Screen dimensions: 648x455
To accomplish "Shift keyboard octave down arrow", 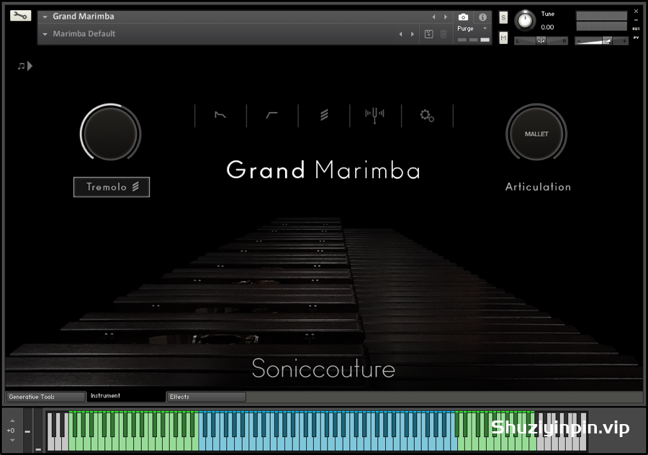I will click(12, 440).
